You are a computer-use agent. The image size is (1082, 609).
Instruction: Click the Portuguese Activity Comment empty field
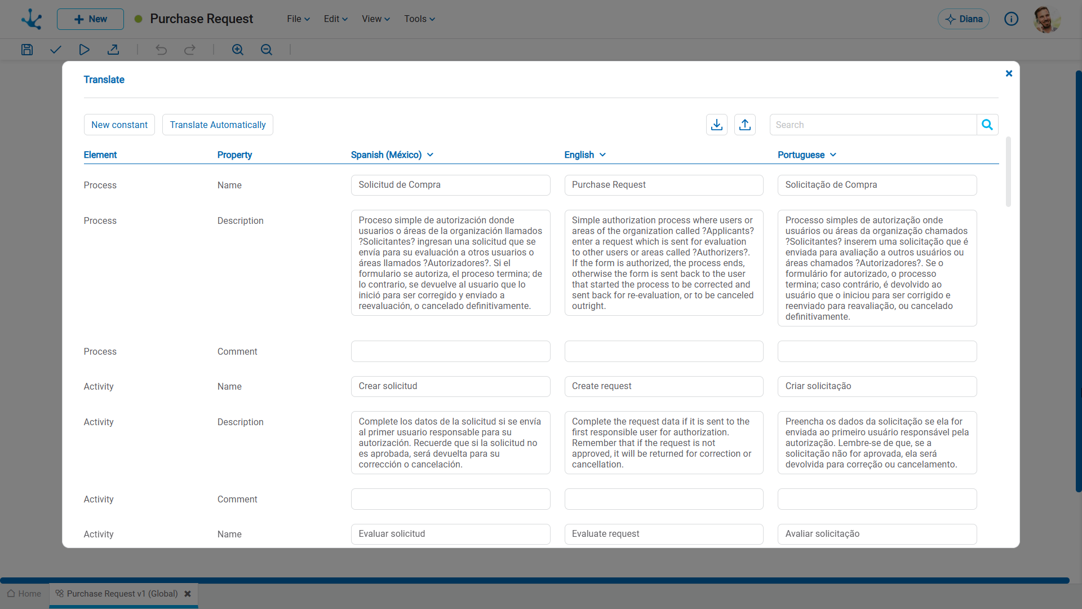[x=877, y=499]
